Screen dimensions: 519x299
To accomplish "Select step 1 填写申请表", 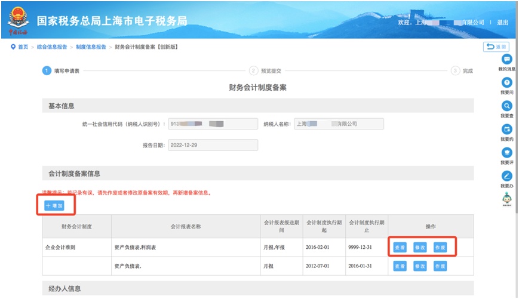I will 61,71.
